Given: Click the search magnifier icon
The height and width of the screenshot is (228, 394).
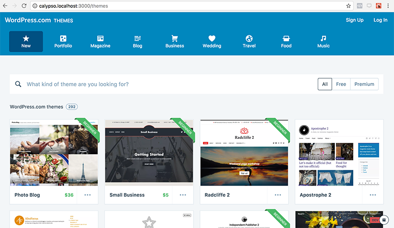Looking at the screenshot, I should [x=18, y=84].
